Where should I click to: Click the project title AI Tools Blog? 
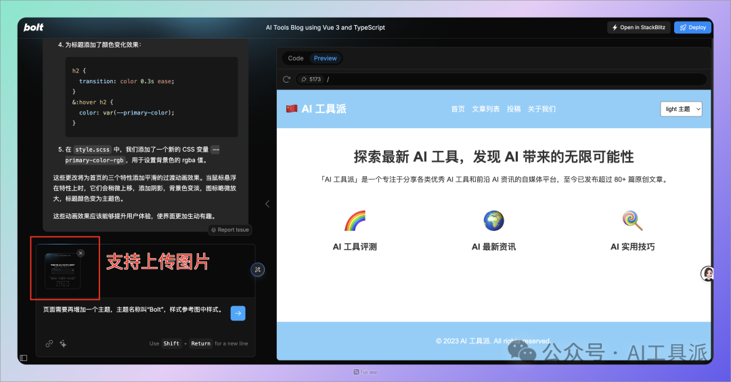click(325, 28)
